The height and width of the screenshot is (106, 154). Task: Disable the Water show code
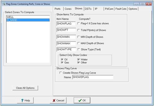click(78, 60)
